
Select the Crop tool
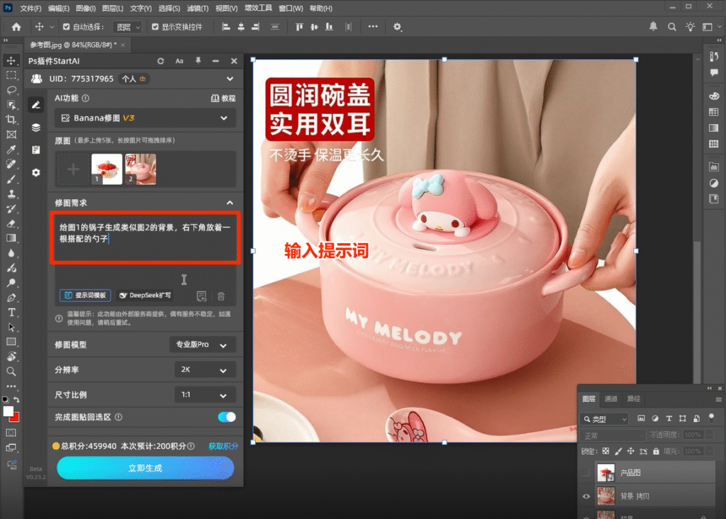tap(11, 119)
